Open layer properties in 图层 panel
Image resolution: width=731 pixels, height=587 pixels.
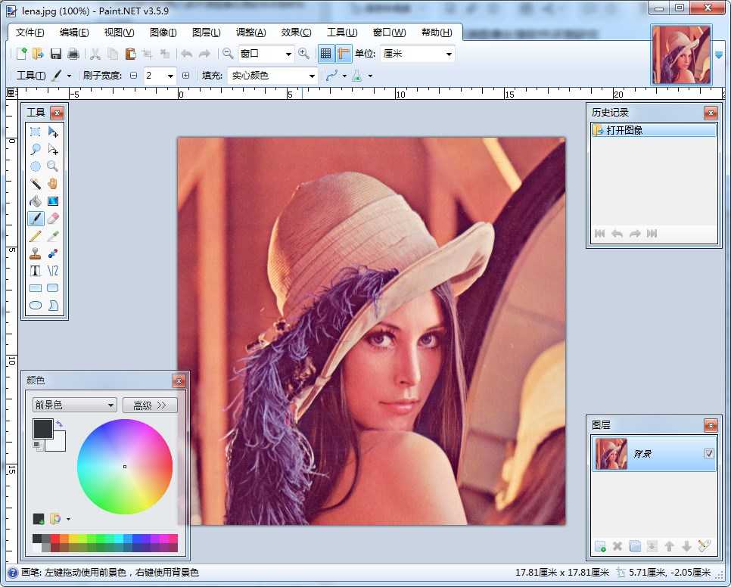(x=704, y=546)
